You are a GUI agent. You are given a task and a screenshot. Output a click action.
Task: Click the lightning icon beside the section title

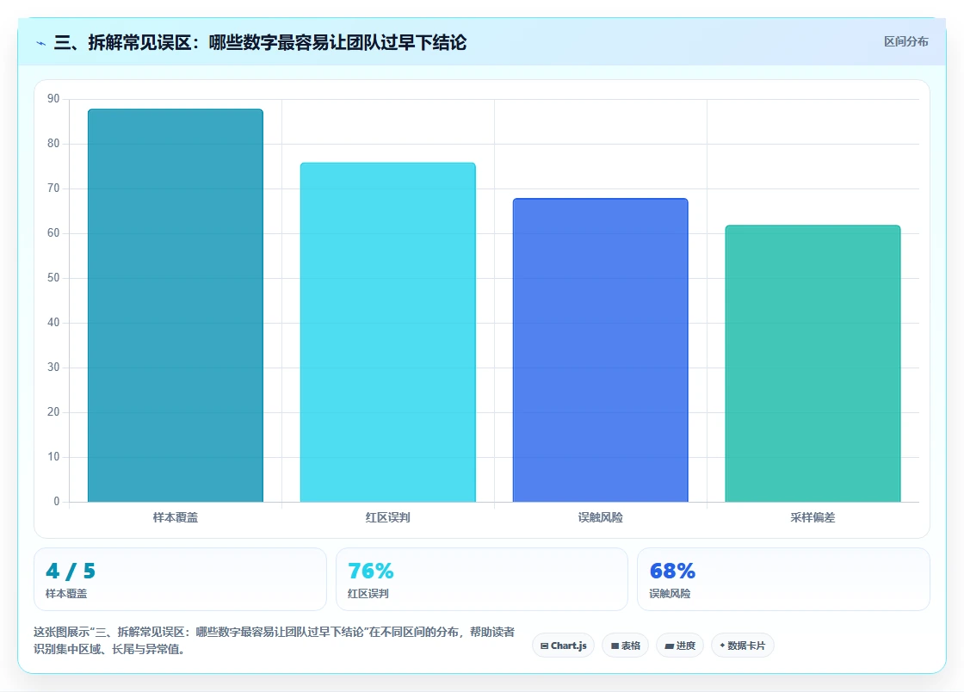41,43
